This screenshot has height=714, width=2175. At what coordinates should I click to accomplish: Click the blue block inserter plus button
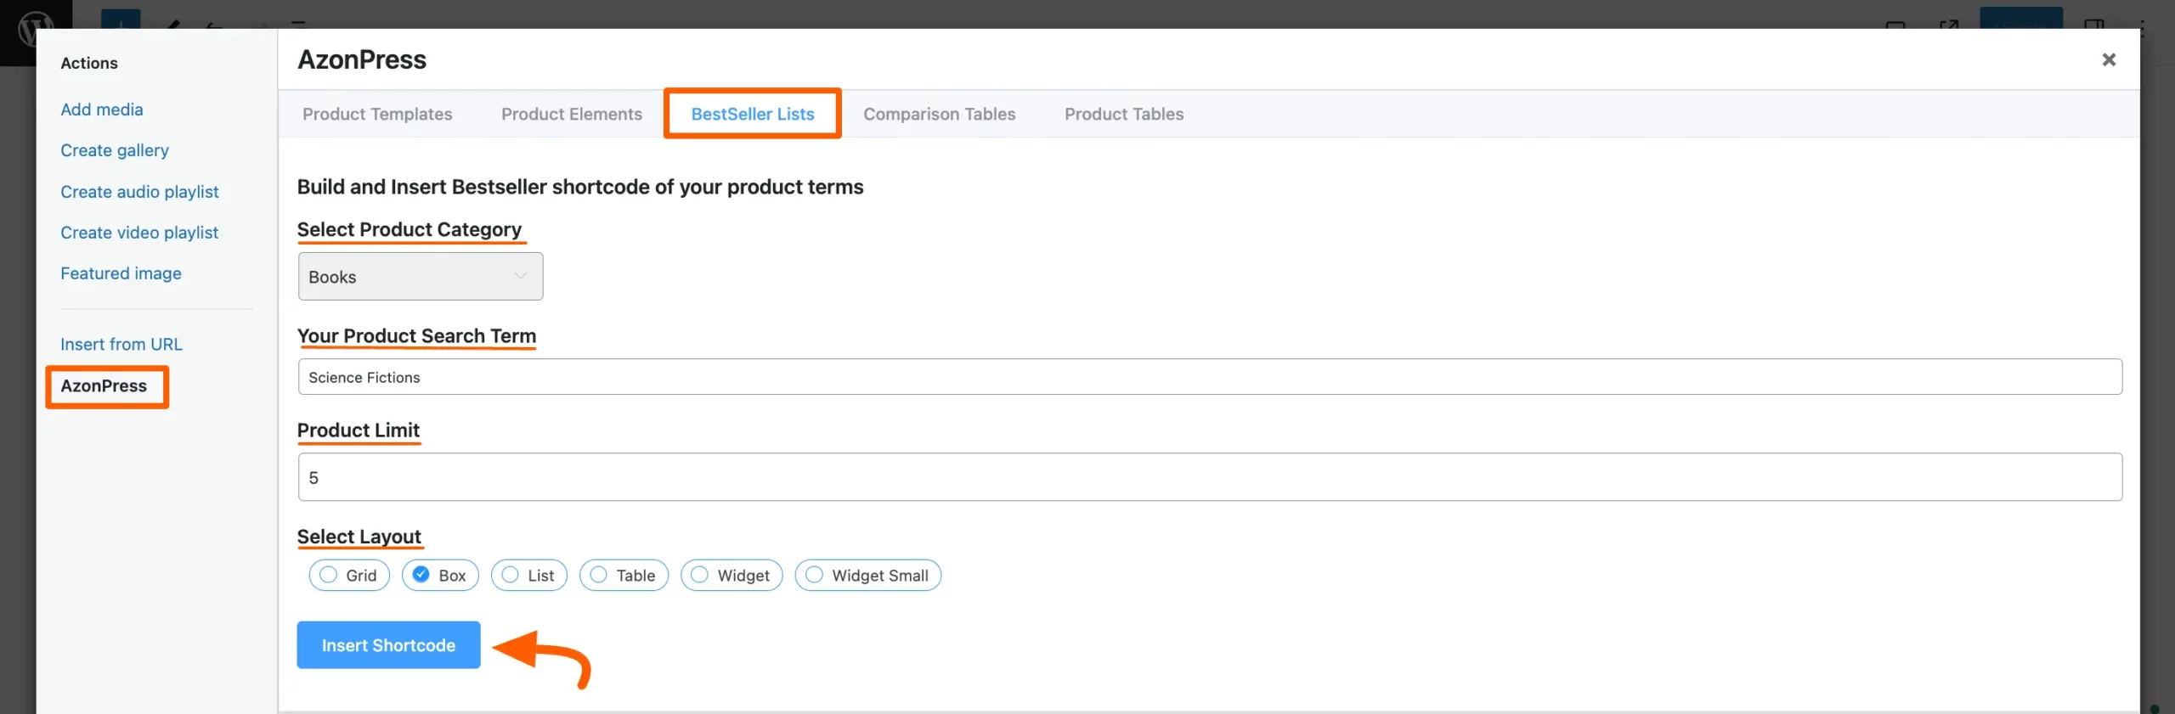tap(120, 19)
